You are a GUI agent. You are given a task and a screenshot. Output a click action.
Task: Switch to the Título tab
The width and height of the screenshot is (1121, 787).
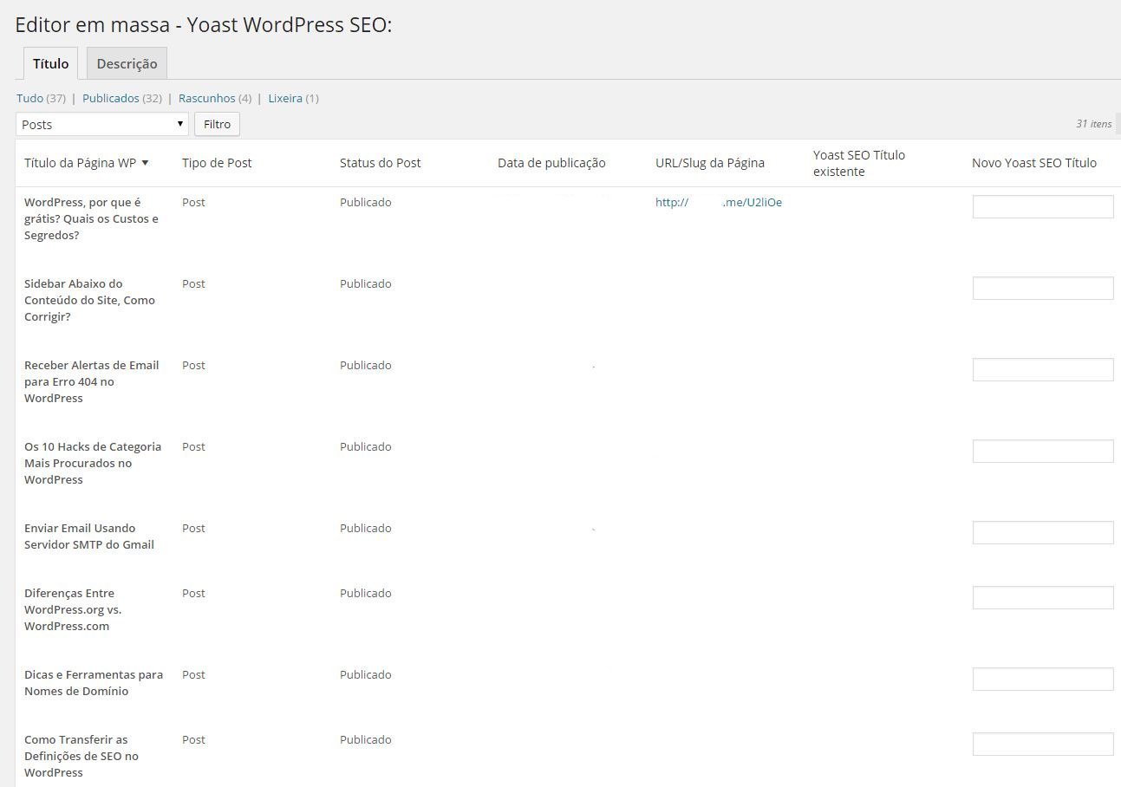50,63
